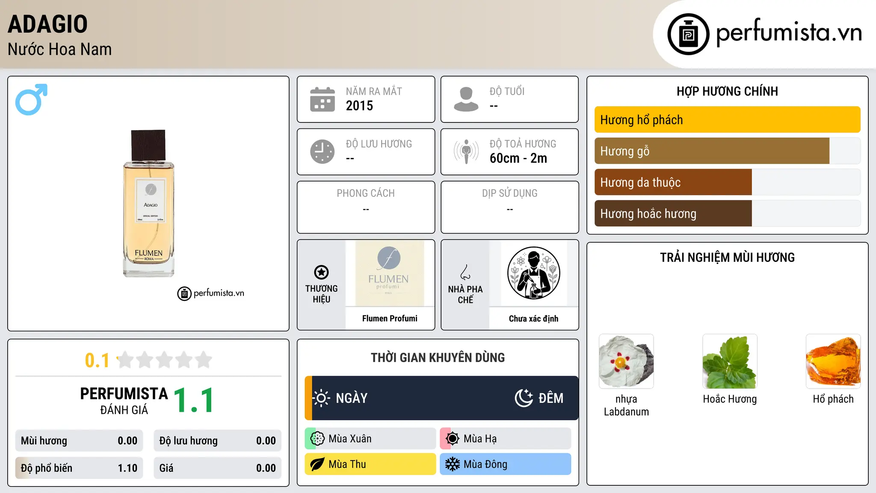Click the star badge icon above Thương hiệu
Viewport: 876px width, 493px height.
coord(321,272)
